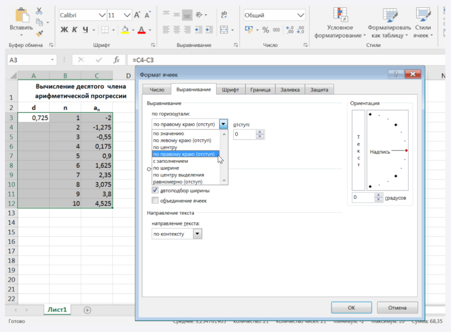Switch to the Шрифт tab
The width and height of the screenshot is (451, 332).
(x=230, y=90)
